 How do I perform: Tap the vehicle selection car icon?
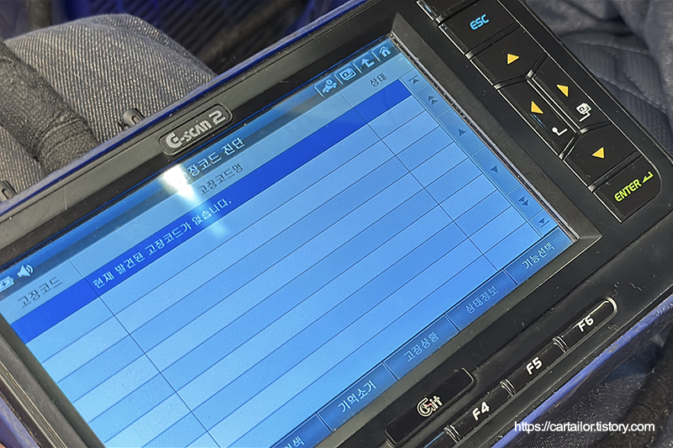click(x=328, y=86)
